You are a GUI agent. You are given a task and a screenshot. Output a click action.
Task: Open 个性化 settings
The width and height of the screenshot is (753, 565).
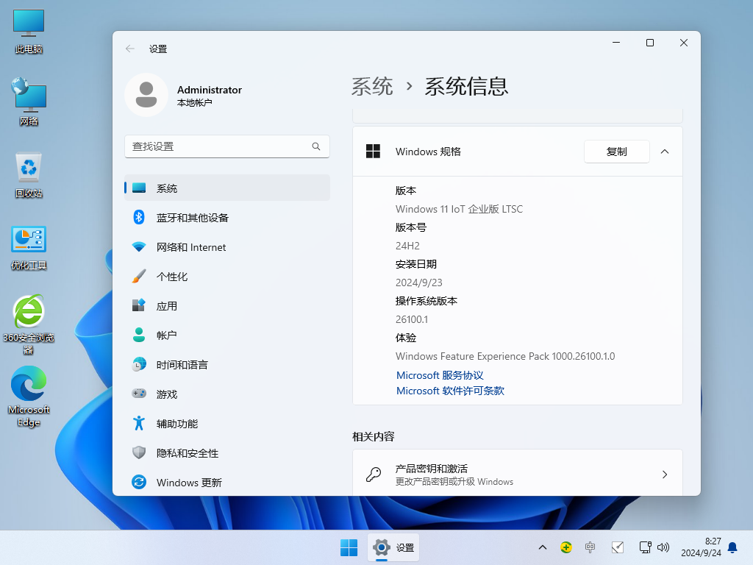click(x=227, y=277)
